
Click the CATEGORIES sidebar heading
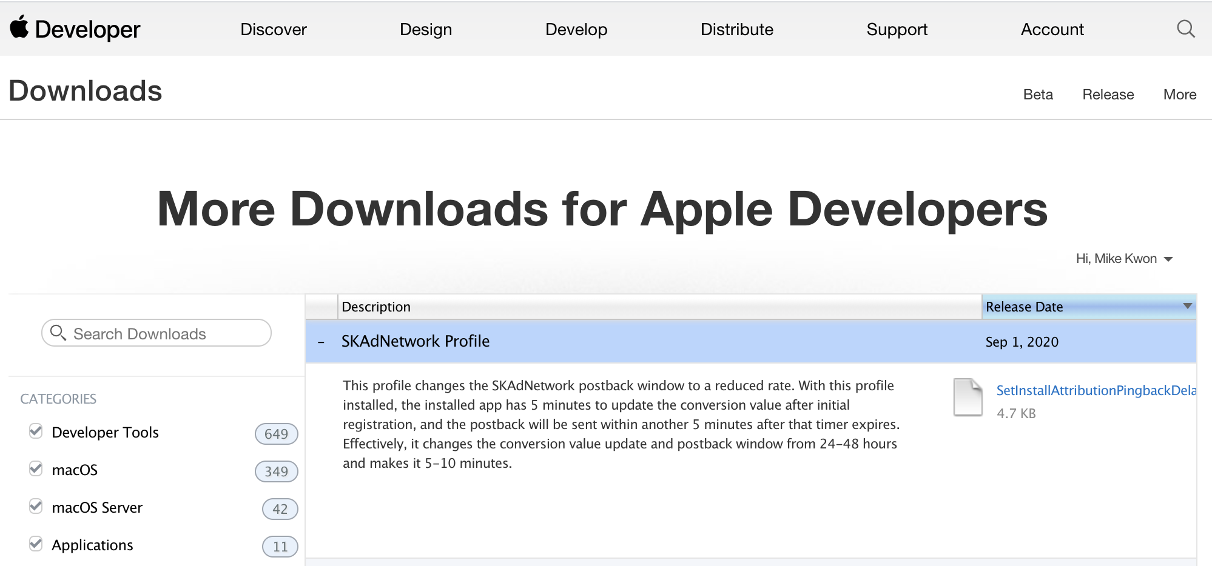click(58, 399)
